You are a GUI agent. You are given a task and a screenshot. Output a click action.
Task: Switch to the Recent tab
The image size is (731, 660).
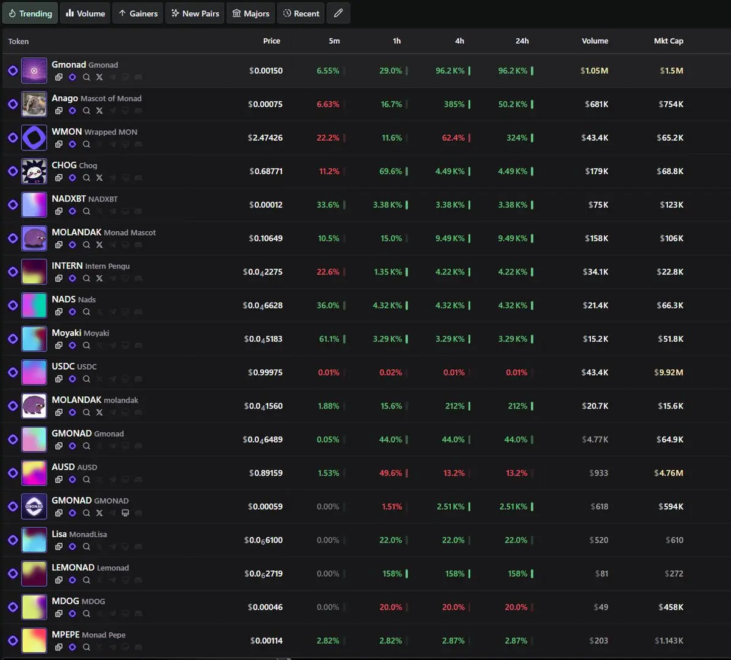[300, 13]
